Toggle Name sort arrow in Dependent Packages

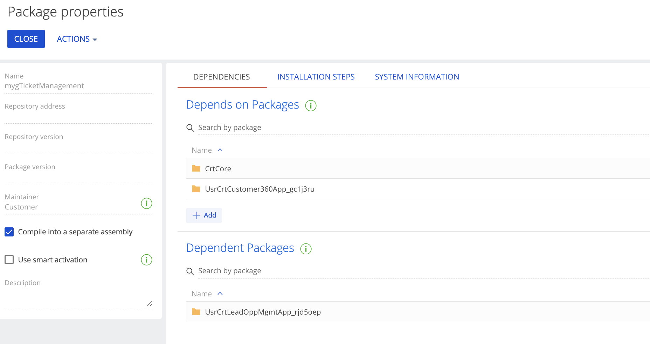[x=220, y=294]
